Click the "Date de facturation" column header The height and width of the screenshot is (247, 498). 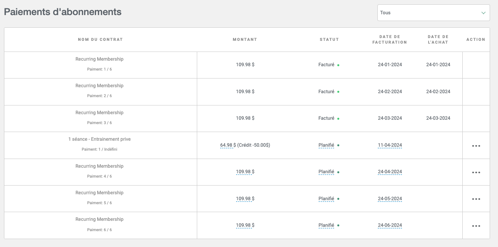390,40
